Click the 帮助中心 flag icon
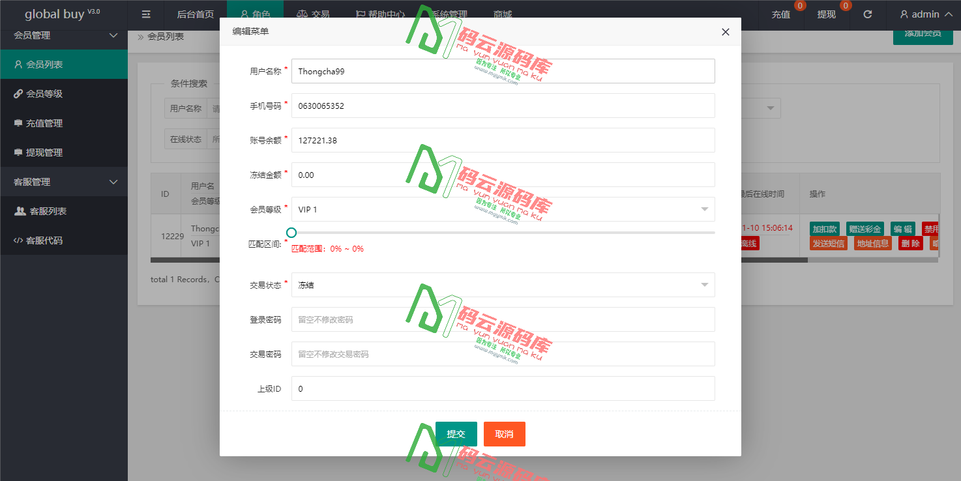961x481 pixels. point(359,13)
